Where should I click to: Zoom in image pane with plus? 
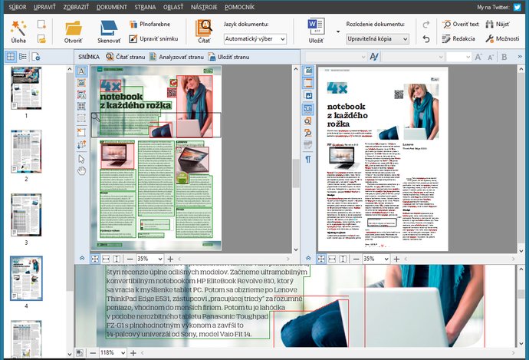point(170,259)
